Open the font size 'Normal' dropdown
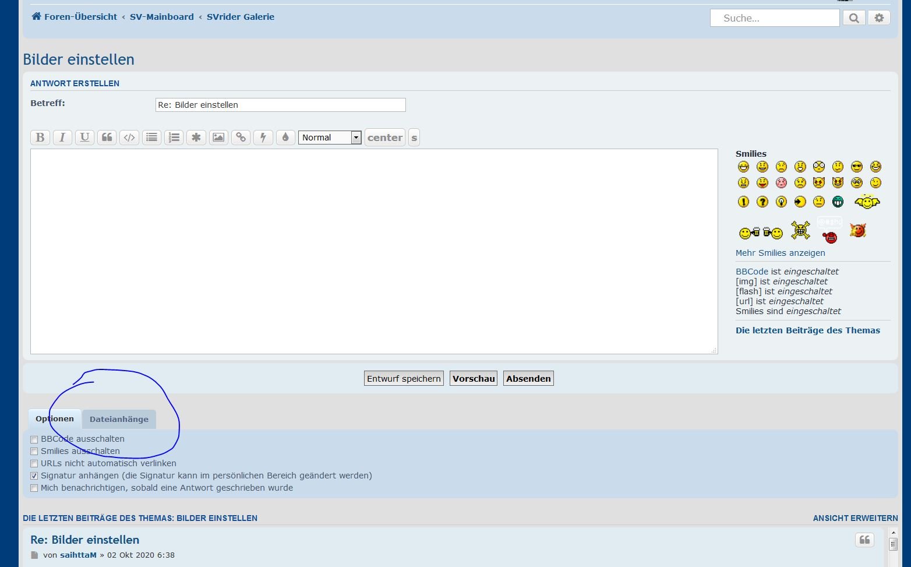 330,138
